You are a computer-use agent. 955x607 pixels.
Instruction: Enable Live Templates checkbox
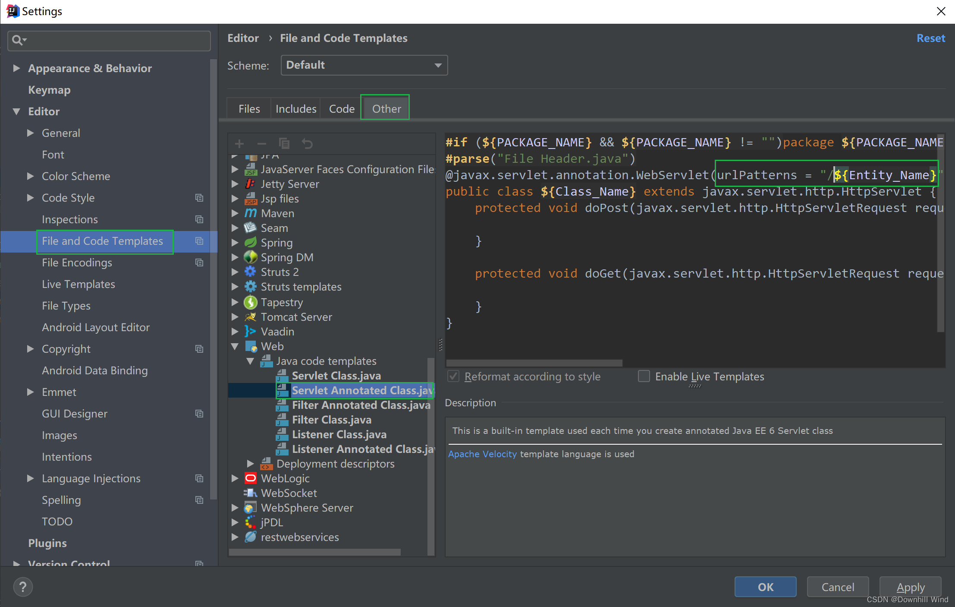(644, 376)
